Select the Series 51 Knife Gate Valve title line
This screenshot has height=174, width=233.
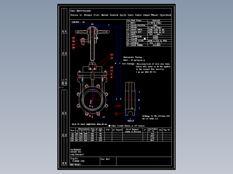click(121, 15)
